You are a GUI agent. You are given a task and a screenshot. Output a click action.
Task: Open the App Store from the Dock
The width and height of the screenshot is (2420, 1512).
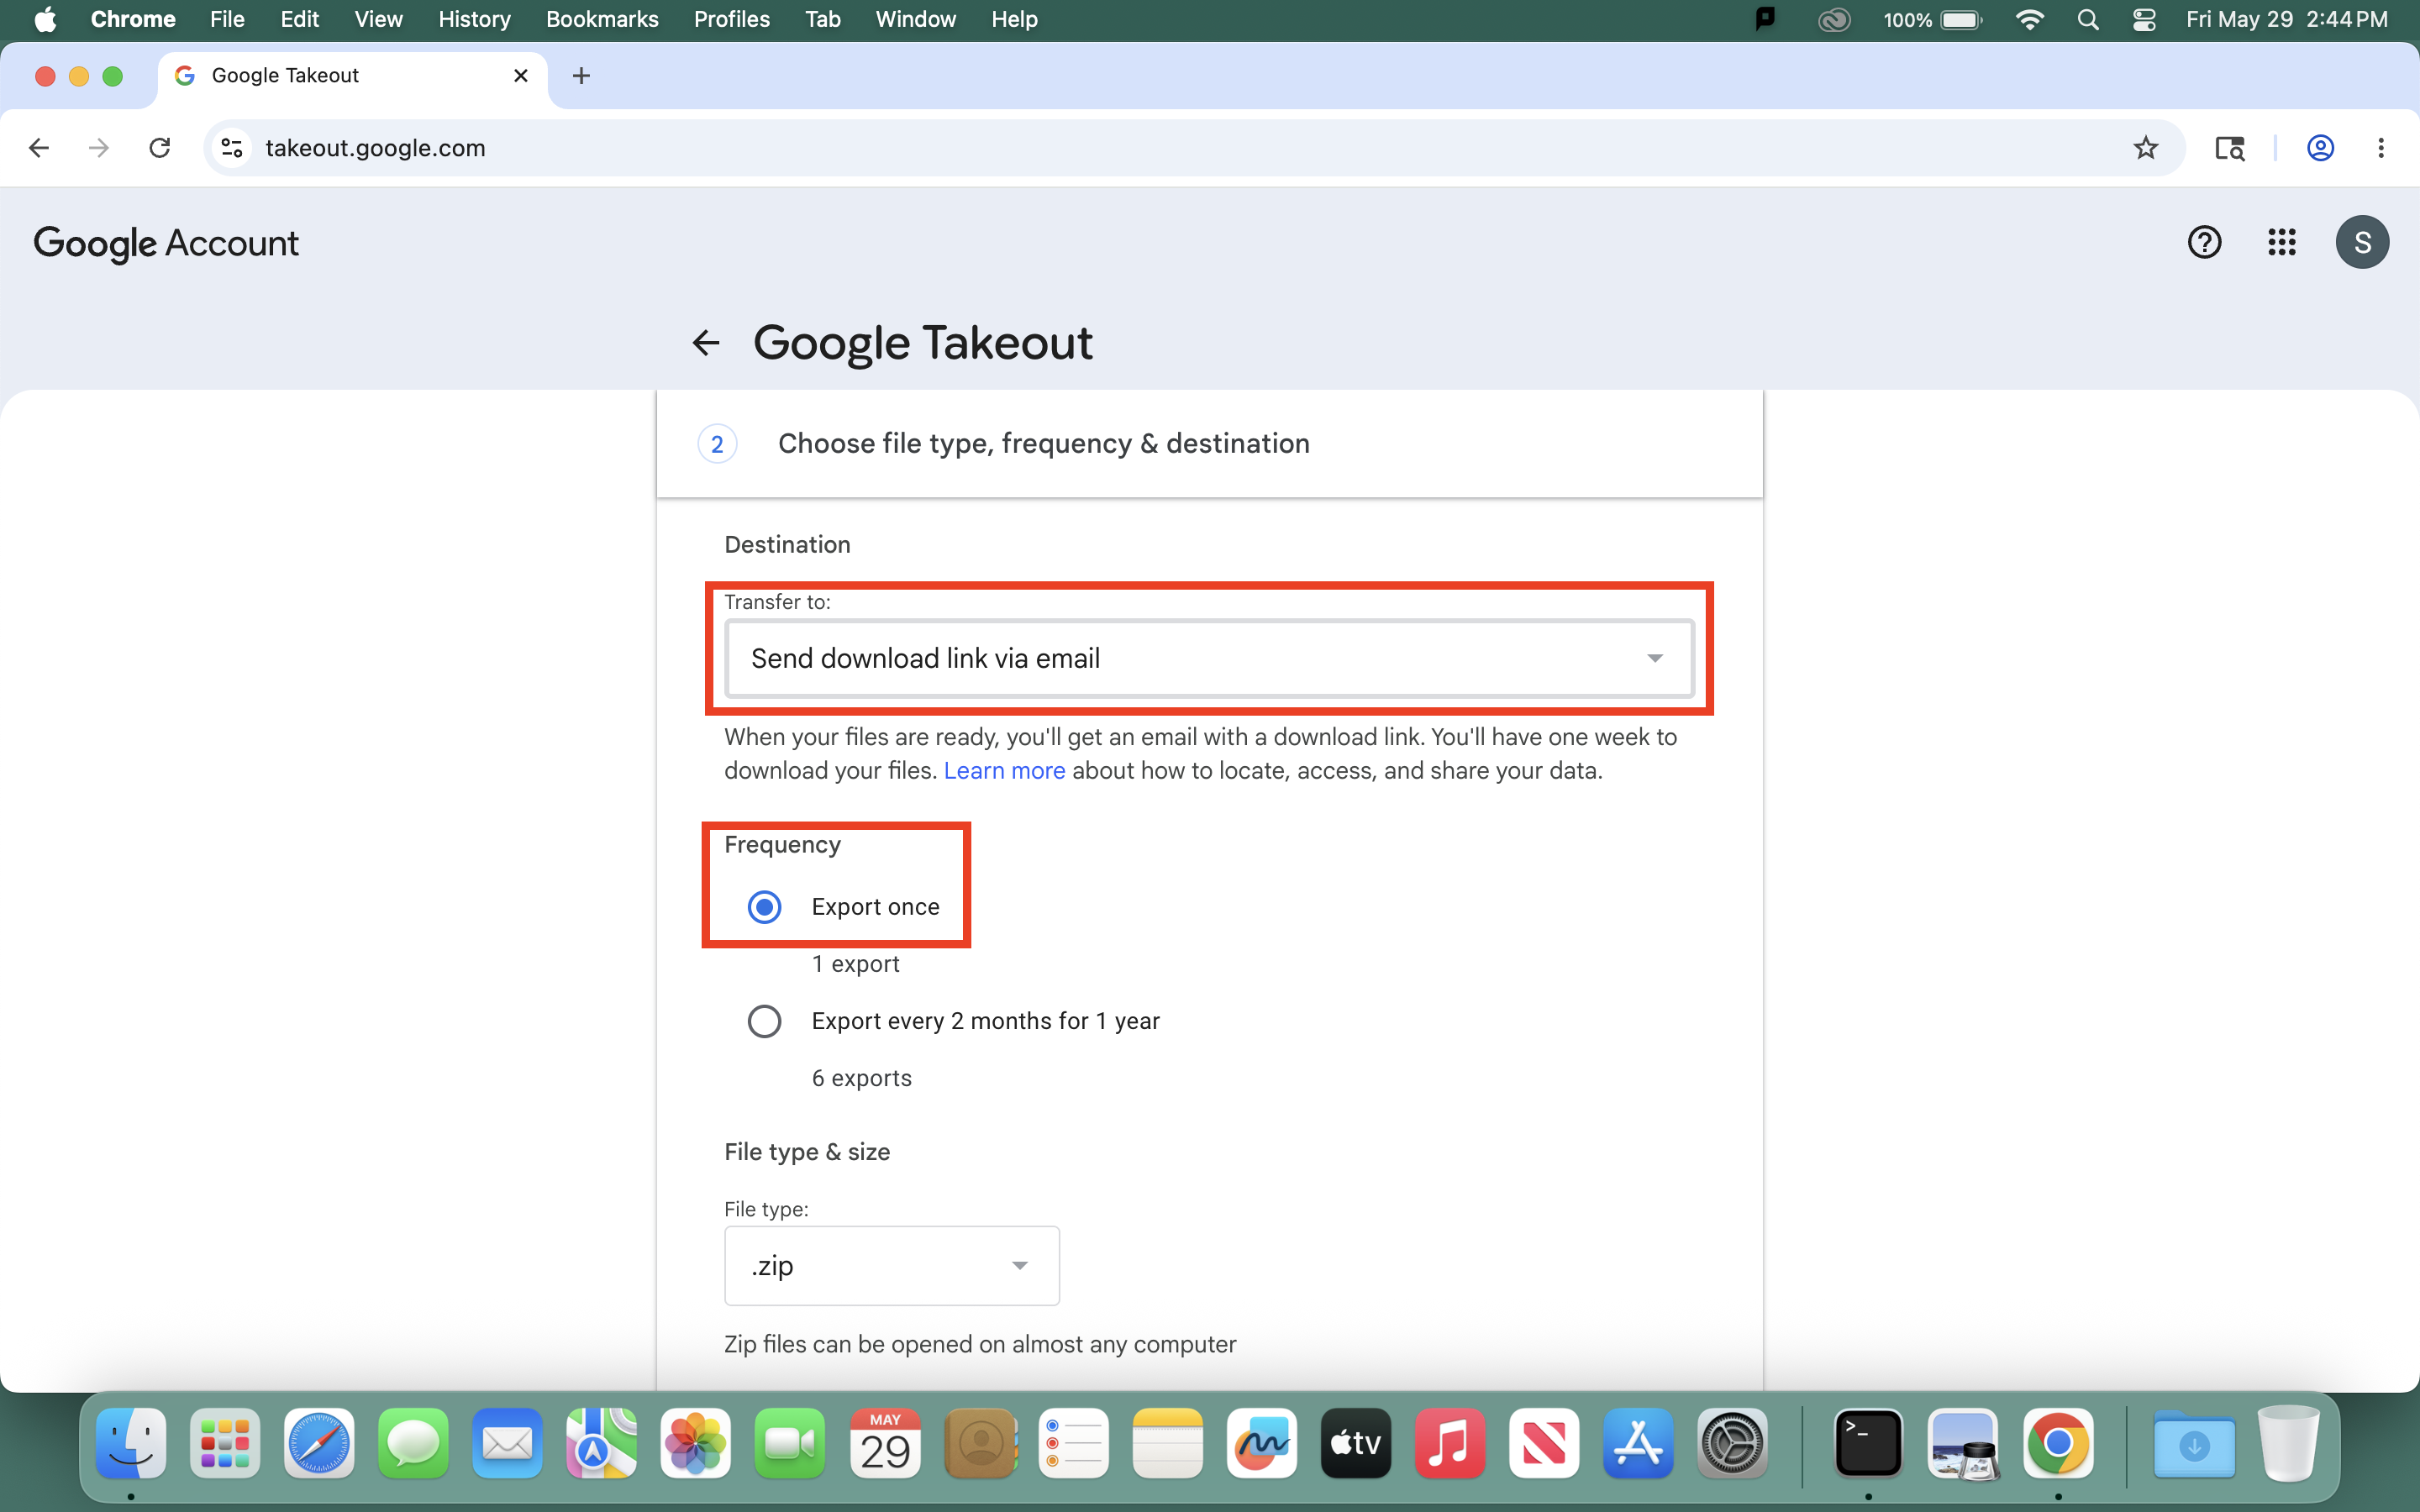pos(1638,1443)
